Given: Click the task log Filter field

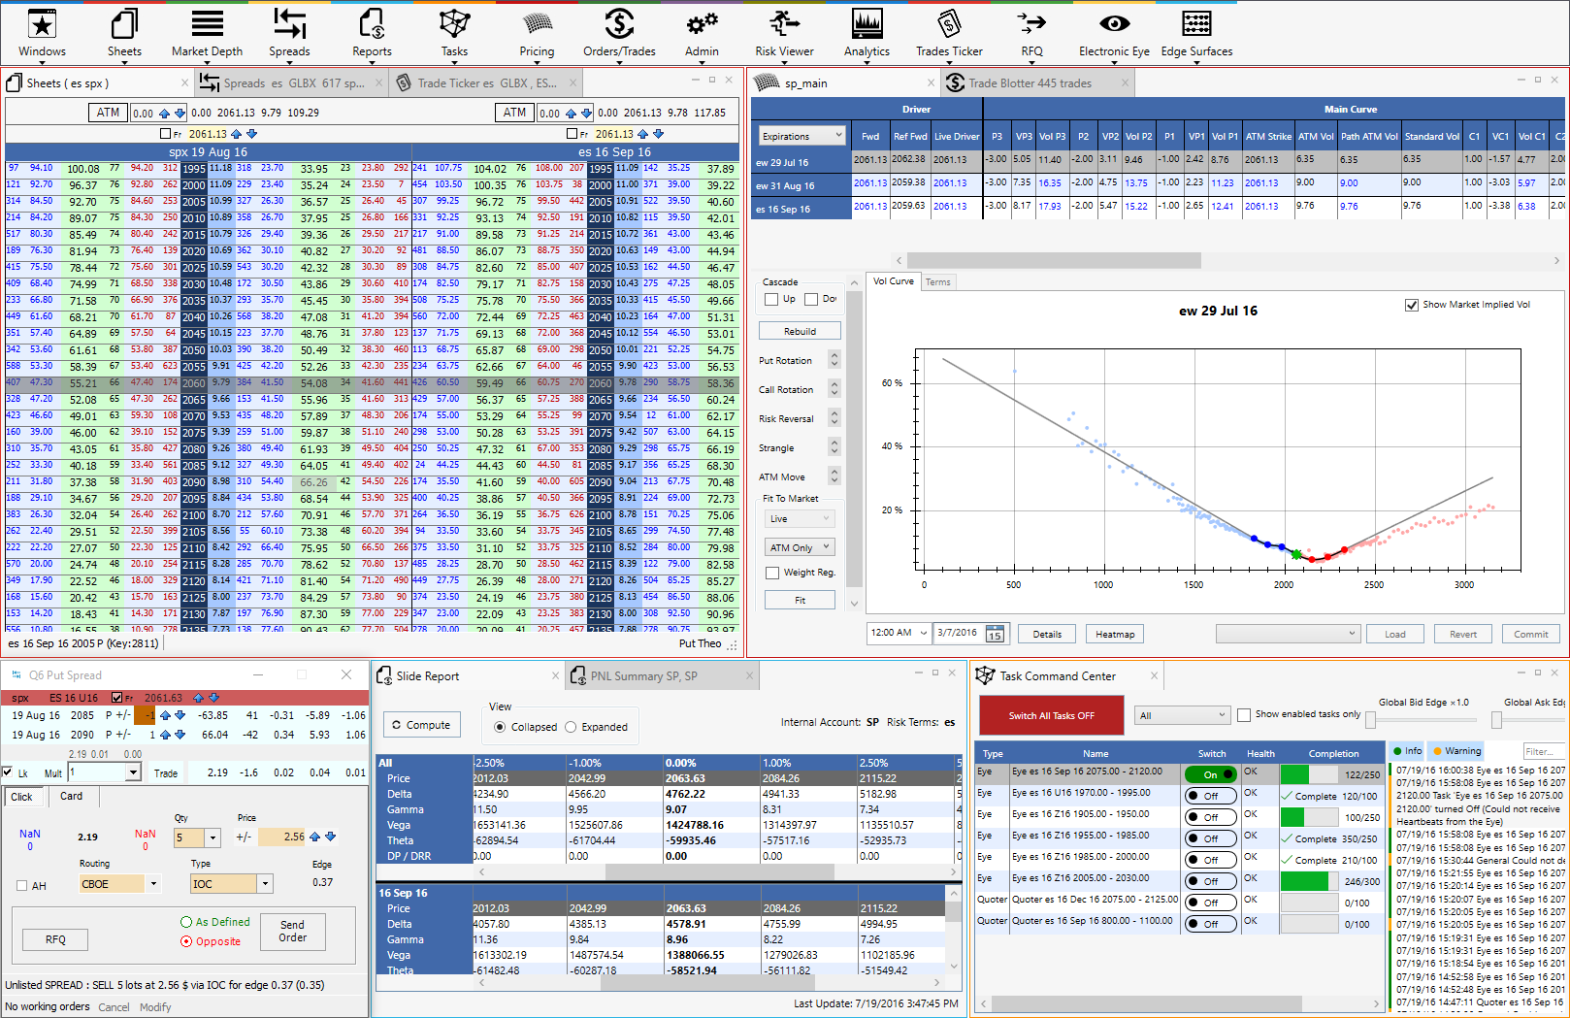Looking at the screenshot, I should click(1543, 751).
